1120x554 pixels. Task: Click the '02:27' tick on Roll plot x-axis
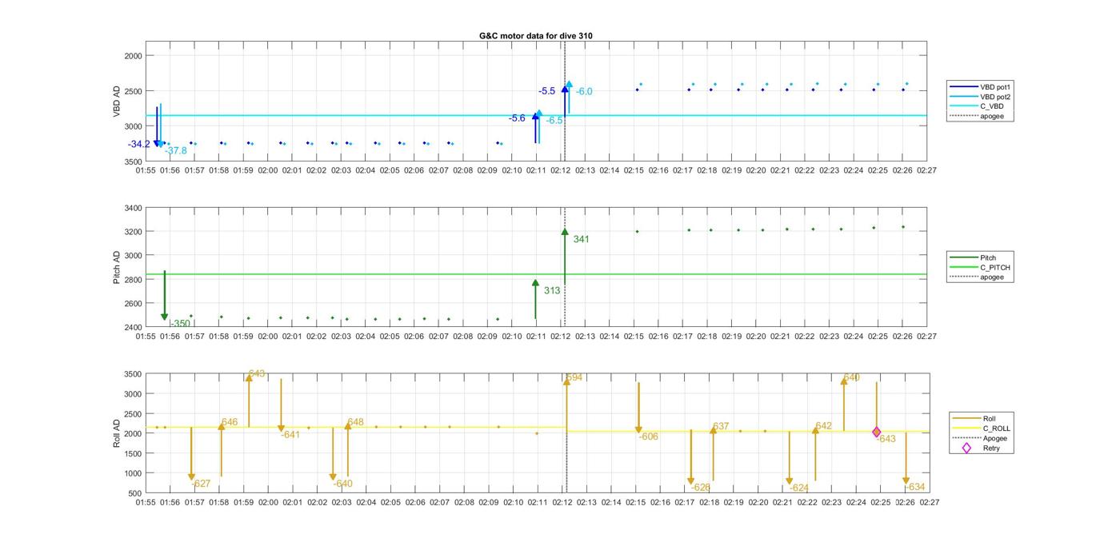(x=930, y=503)
